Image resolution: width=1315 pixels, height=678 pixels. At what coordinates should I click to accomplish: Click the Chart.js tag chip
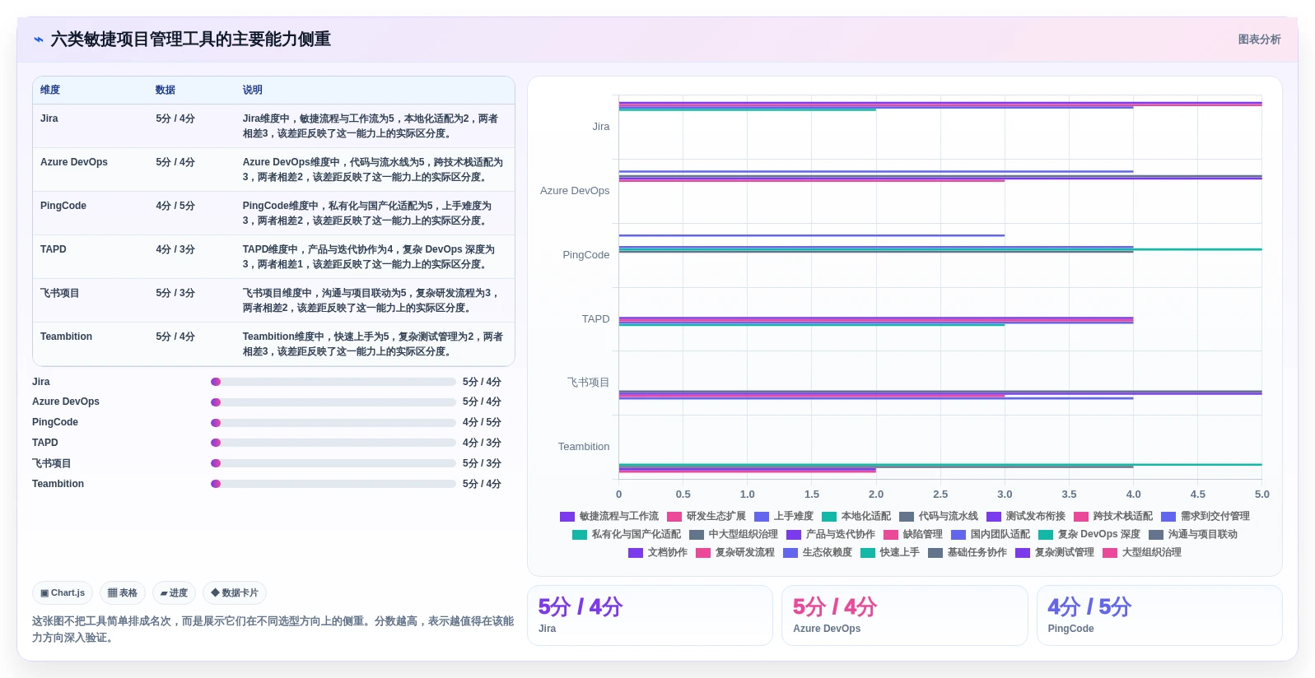(x=63, y=592)
